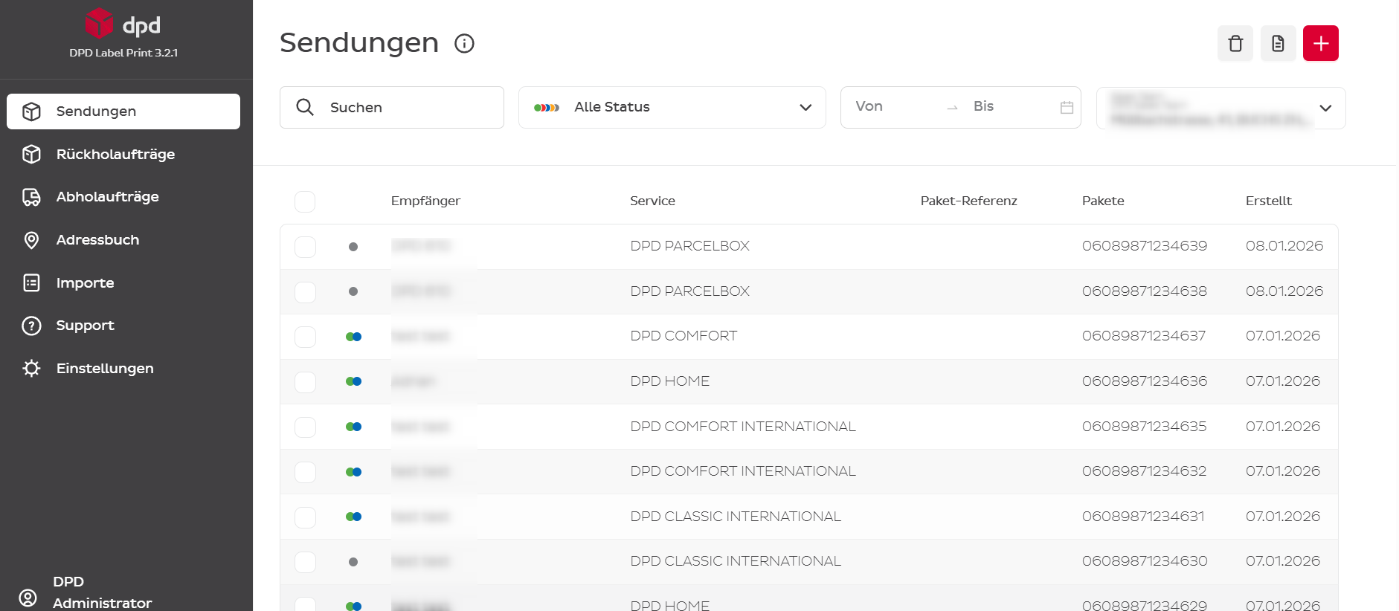Image resolution: width=1399 pixels, height=611 pixels.
Task: Toggle the select-all checkbox in header
Action: pos(305,201)
